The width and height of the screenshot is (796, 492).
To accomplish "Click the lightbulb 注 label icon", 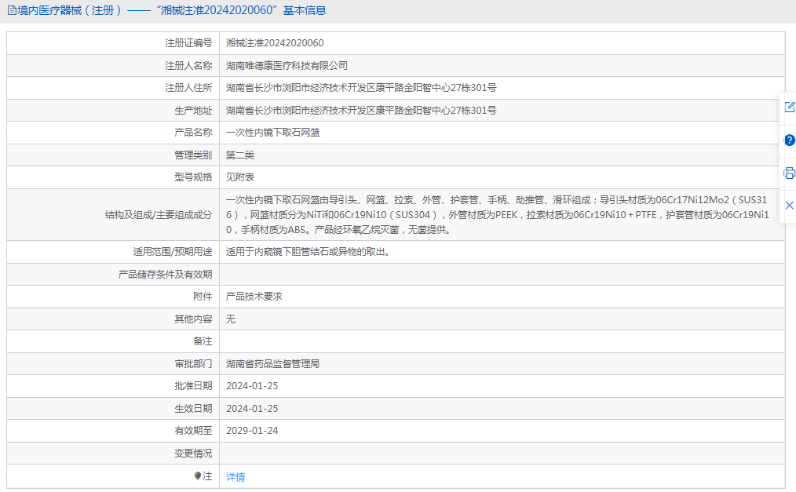I will tap(198, 476).
